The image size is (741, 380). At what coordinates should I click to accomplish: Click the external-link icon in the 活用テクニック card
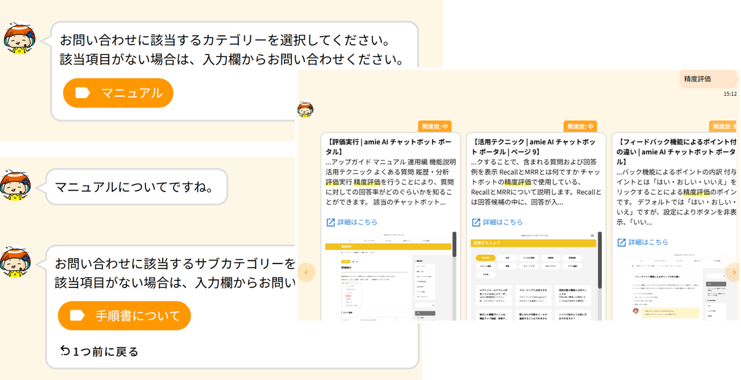(476, 222)
